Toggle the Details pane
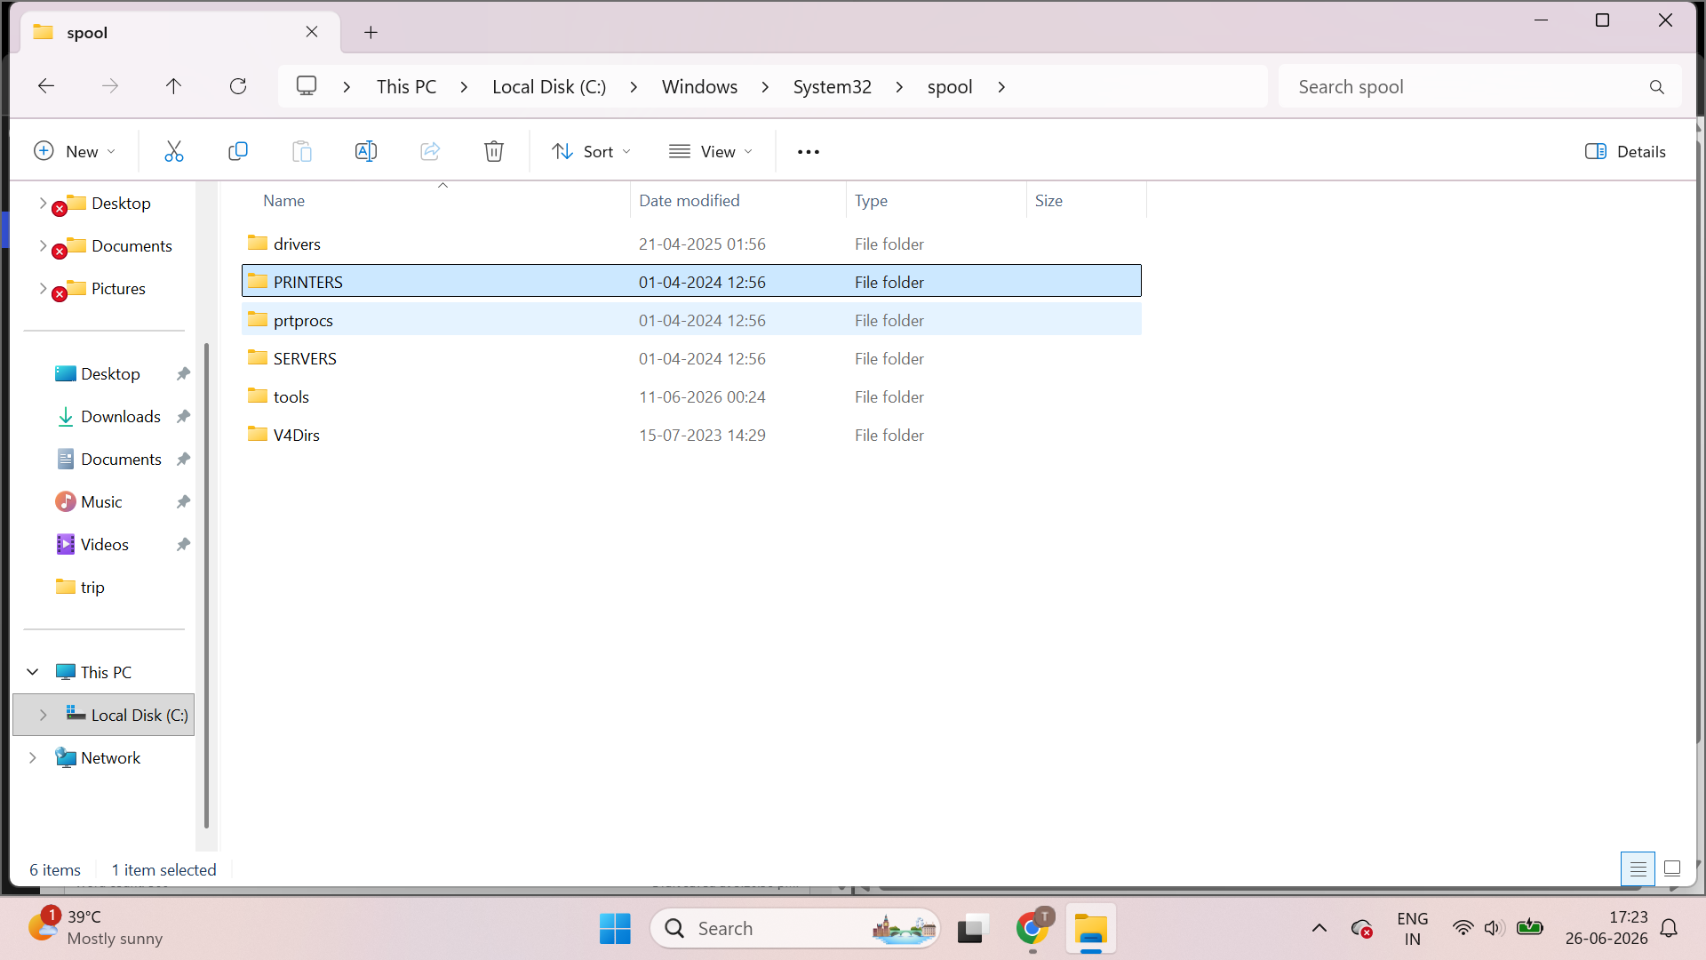The image size is (1706, 960). (1625, 151)
